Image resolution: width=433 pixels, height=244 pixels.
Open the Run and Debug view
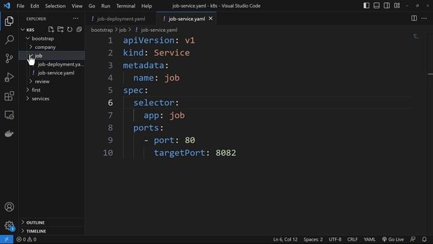(9, 77)
